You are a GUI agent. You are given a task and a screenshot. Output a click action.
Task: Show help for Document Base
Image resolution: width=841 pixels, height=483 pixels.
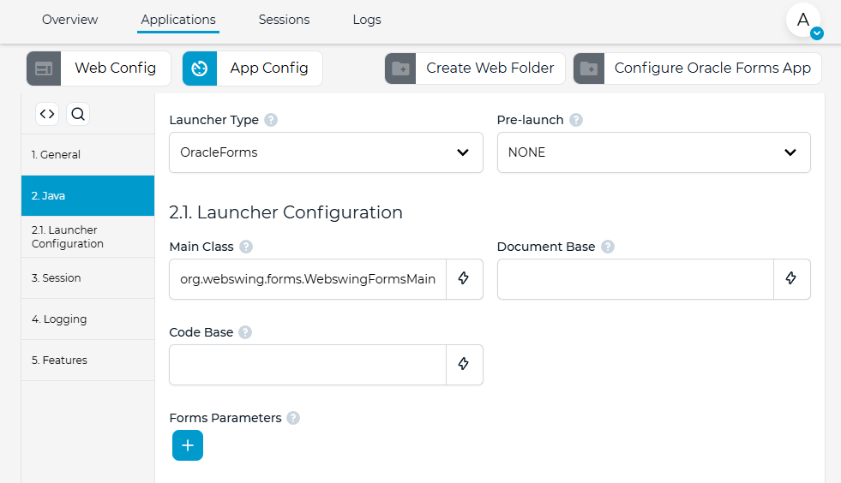click(607, 247)
